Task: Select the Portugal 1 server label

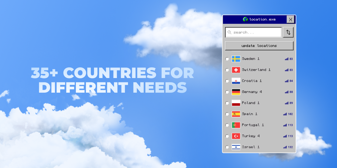Action: [x=253, y=125]
